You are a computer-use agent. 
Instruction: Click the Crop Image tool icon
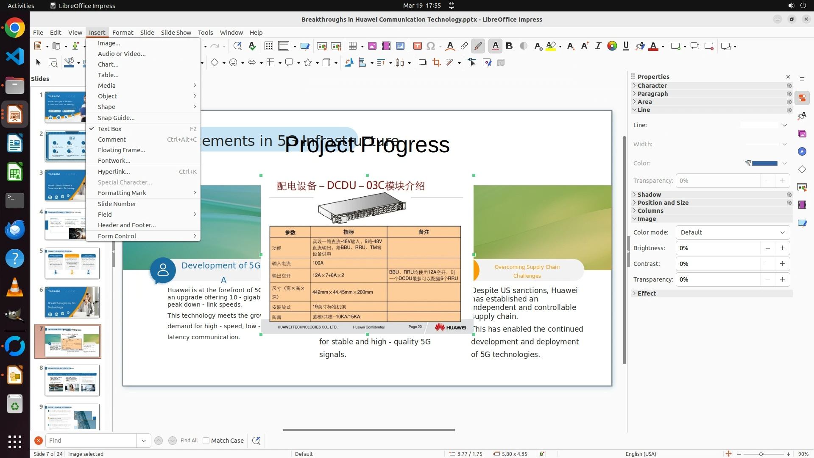pos(436,63)
